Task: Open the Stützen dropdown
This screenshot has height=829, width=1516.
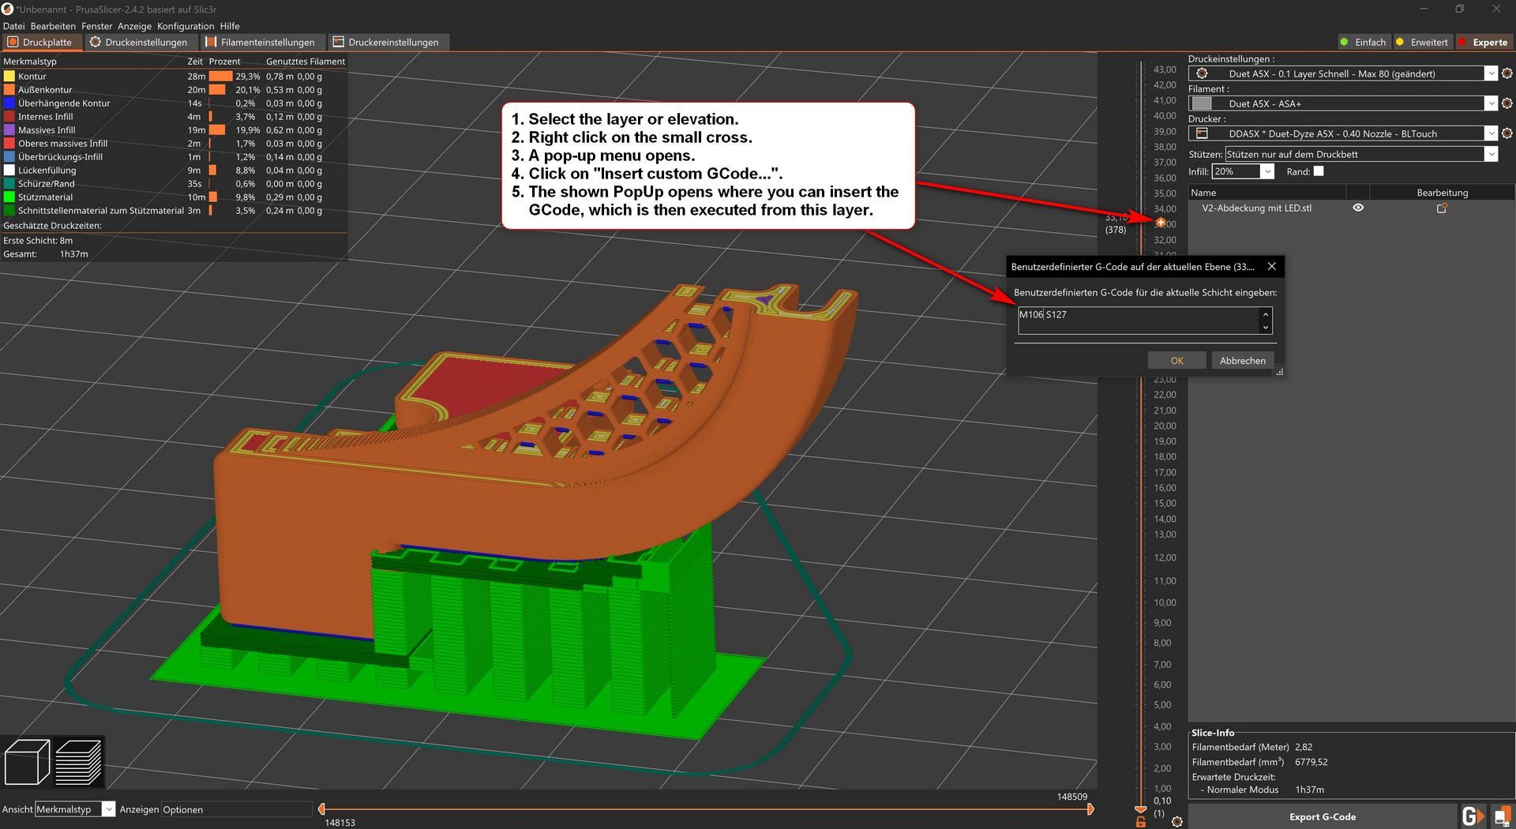Action: click(x=1361, y=154)
